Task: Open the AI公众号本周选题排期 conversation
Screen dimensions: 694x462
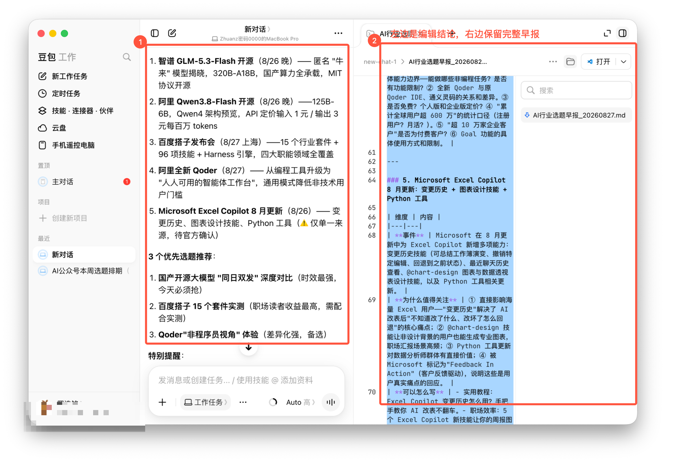Action: click(84, 271)
